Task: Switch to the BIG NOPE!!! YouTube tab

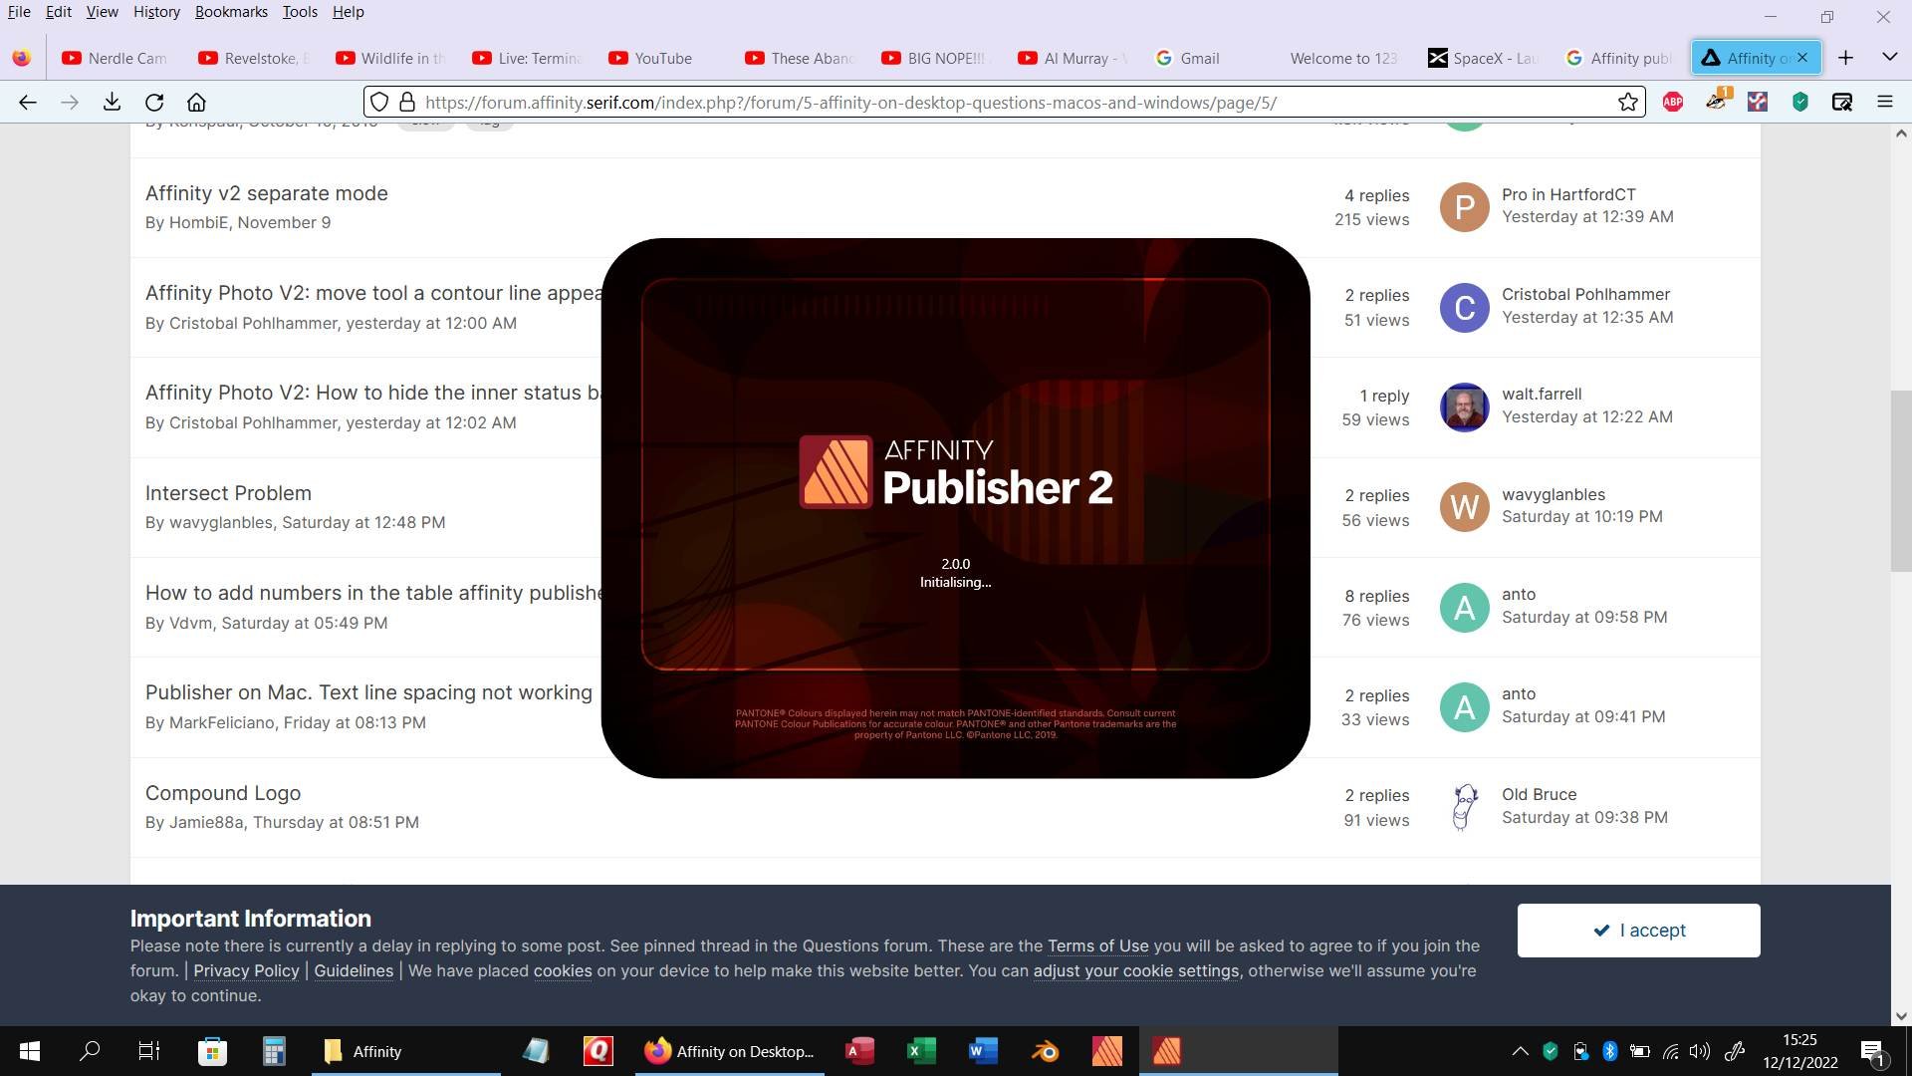Action: point(935,58)
